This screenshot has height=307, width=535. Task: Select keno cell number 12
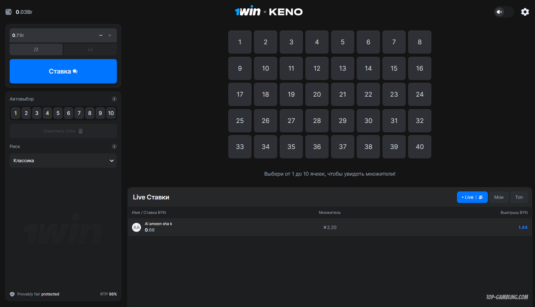(x=317, y=68)
